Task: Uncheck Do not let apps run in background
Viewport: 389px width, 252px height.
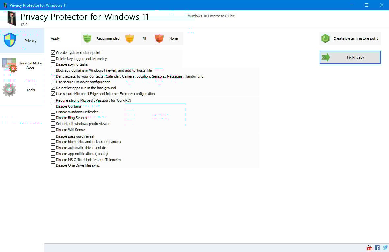Action: (53, 88)
